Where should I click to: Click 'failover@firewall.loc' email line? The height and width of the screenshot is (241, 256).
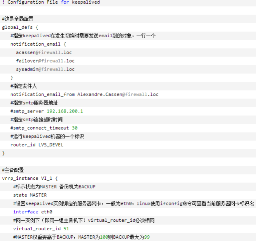click(45, 61)
